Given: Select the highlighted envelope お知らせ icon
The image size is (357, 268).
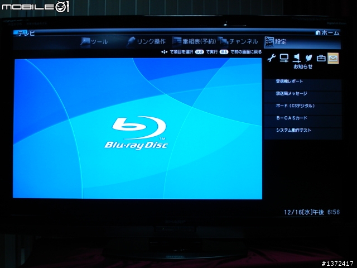Looking at the screenshot, I should 333,58.
